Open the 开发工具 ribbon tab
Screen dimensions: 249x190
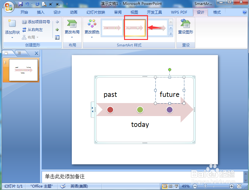tap(154, 12)
